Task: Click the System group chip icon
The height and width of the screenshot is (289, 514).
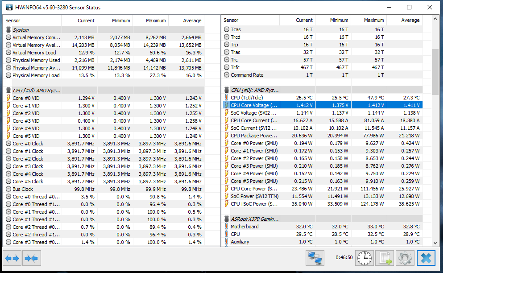Action: (x=8, y=30)
